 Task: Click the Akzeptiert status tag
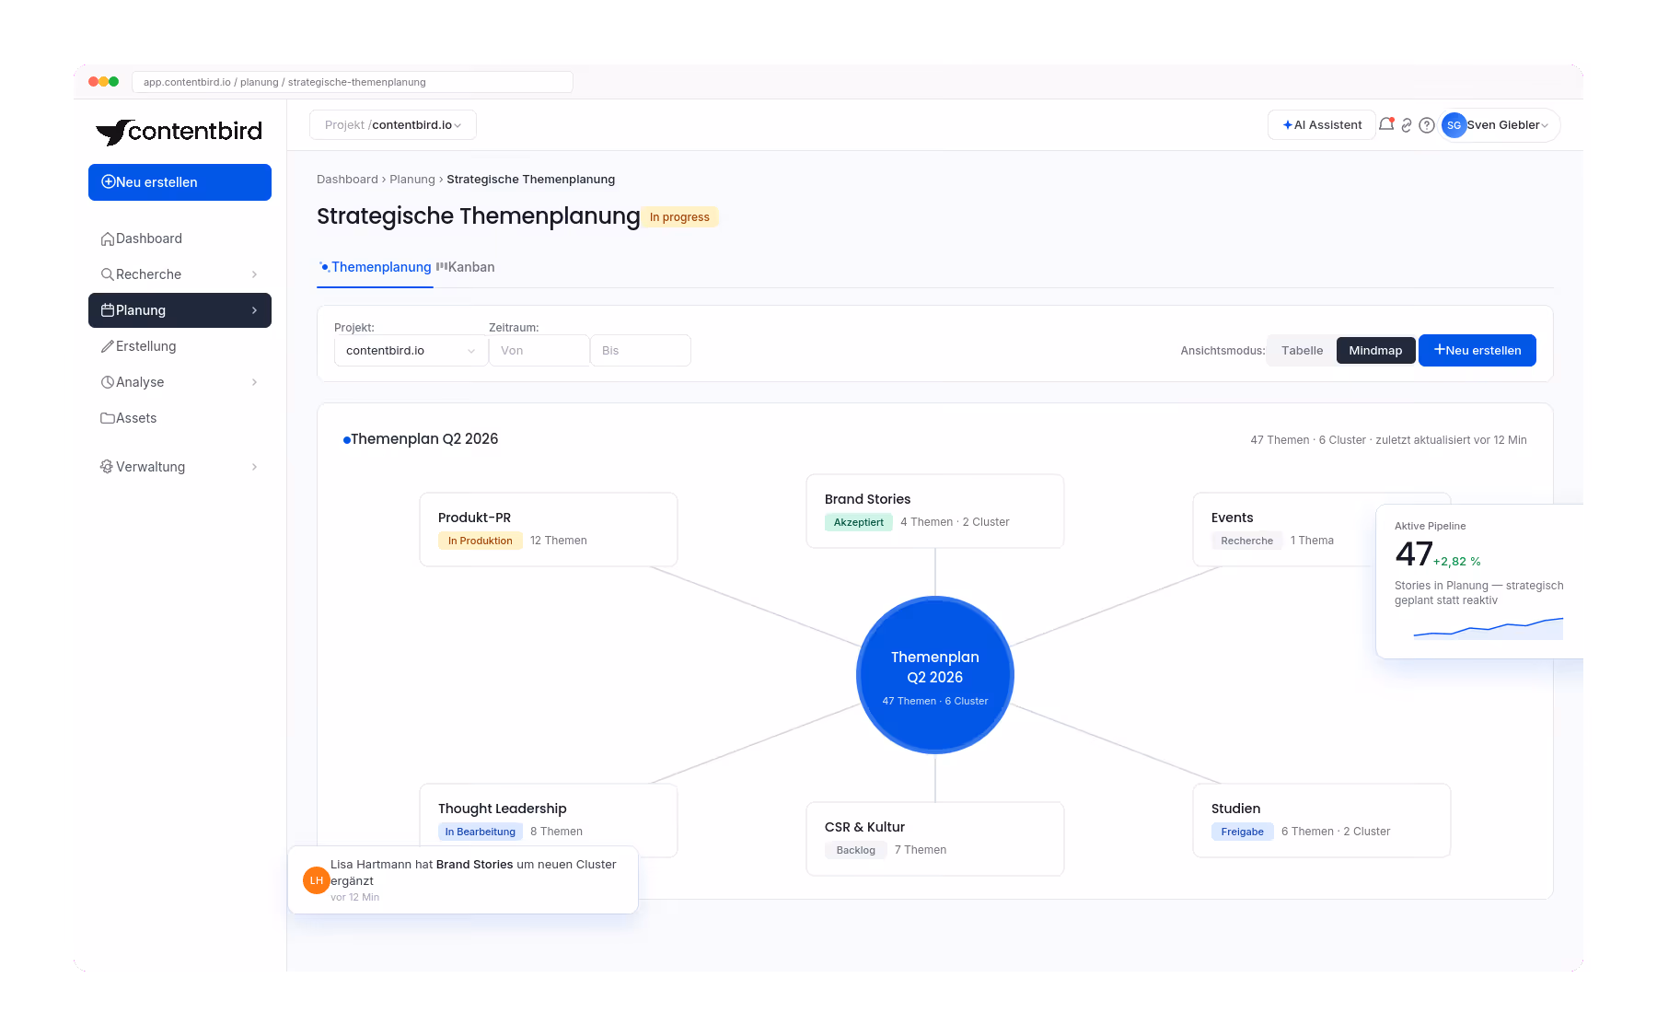point(859,522)
